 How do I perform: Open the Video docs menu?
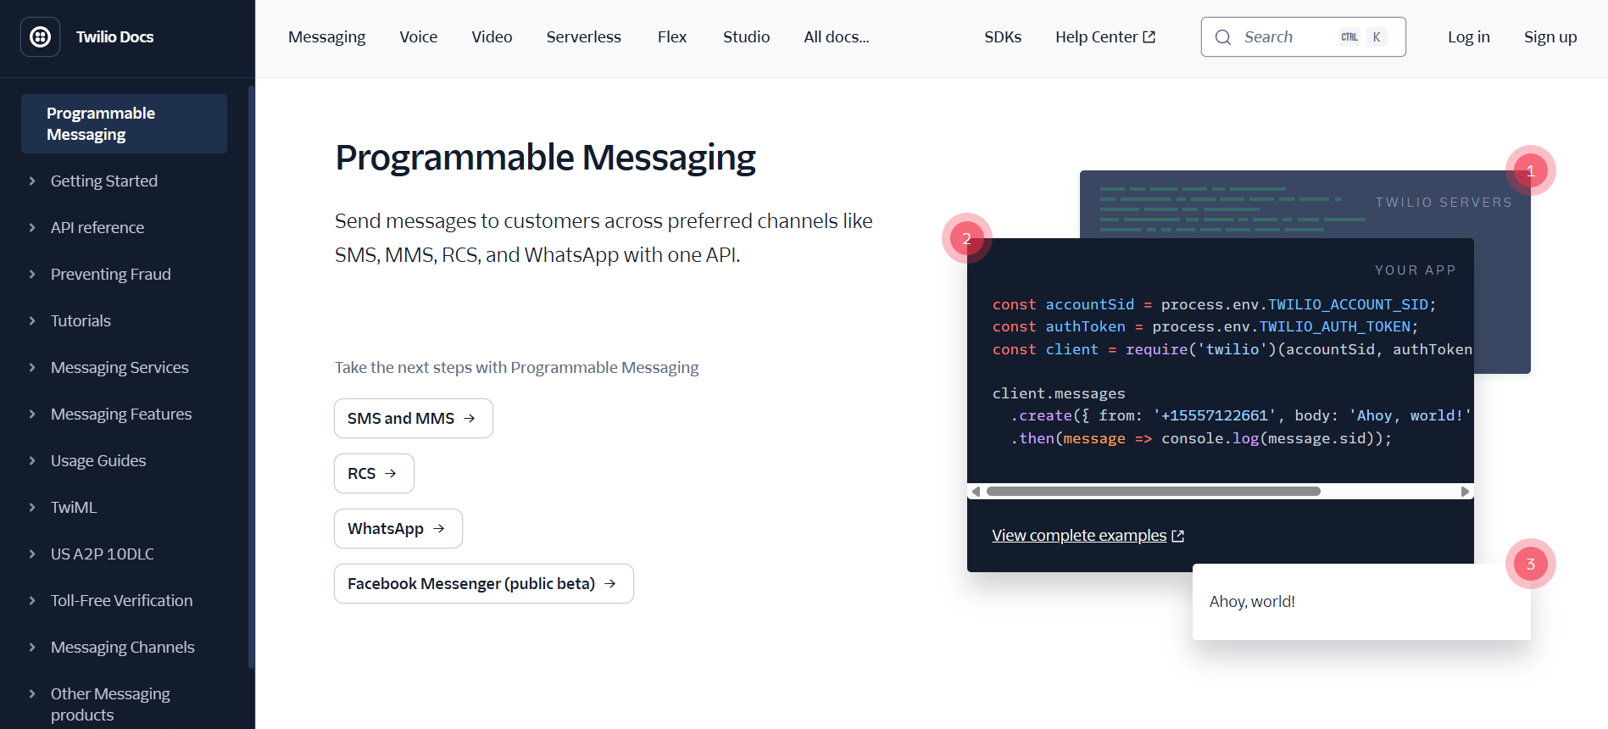[x=492, y=37]
